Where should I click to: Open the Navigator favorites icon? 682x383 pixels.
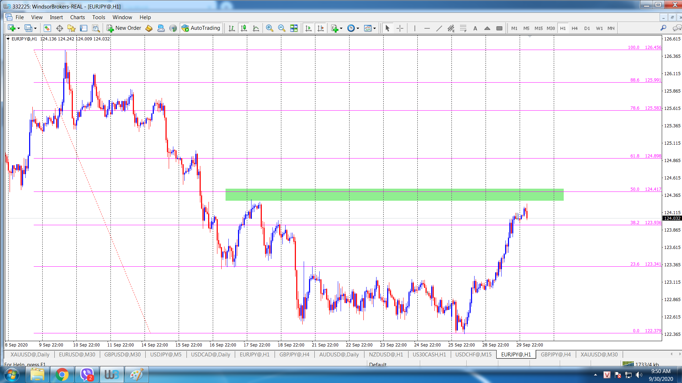point(71,28)
